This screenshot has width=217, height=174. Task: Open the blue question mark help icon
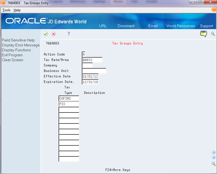[69, 33]
